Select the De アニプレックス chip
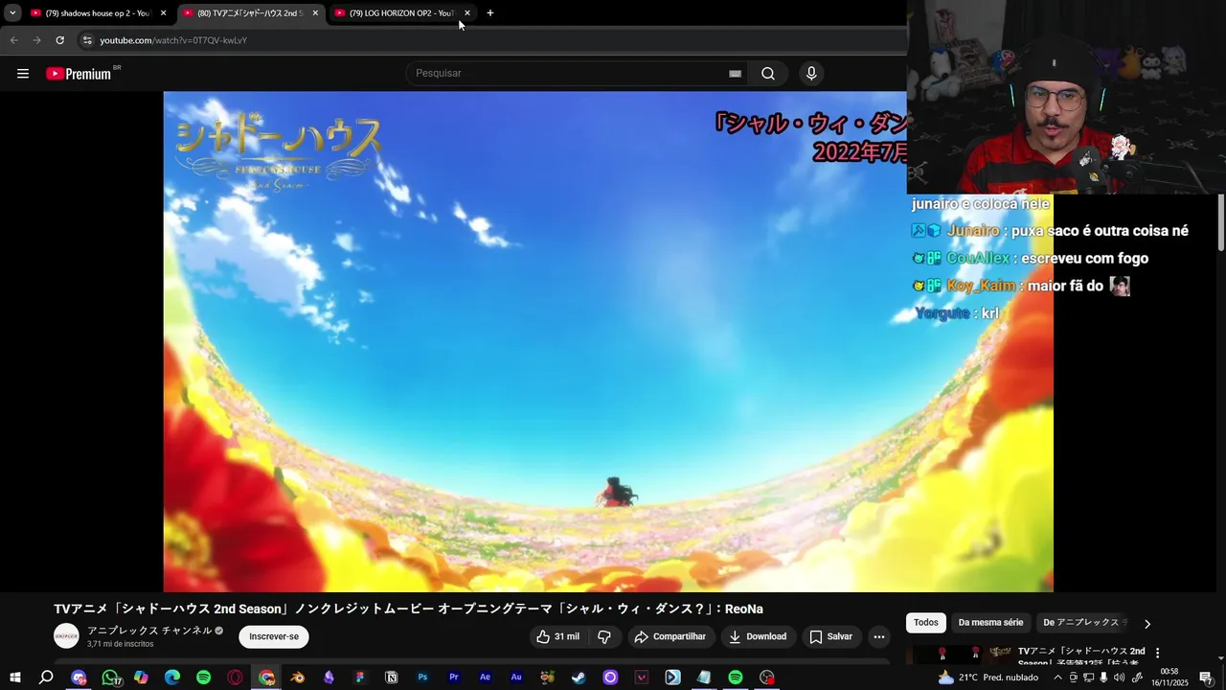 (x=1082, y=623)
